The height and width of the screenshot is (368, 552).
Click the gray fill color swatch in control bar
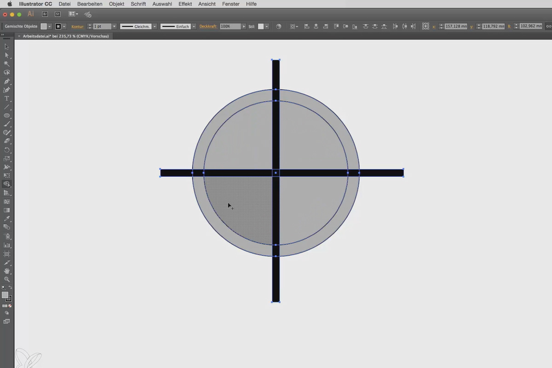[44, 26]
